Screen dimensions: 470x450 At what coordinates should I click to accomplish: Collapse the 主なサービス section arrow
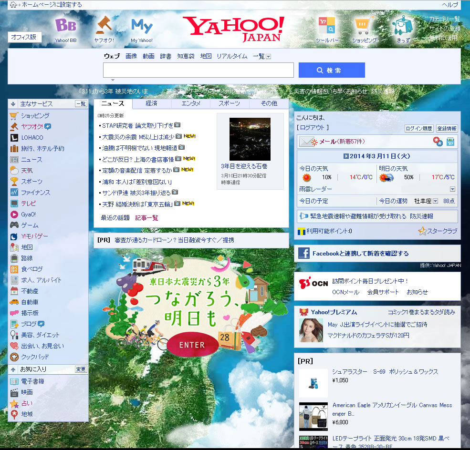[x=13, y=104]
